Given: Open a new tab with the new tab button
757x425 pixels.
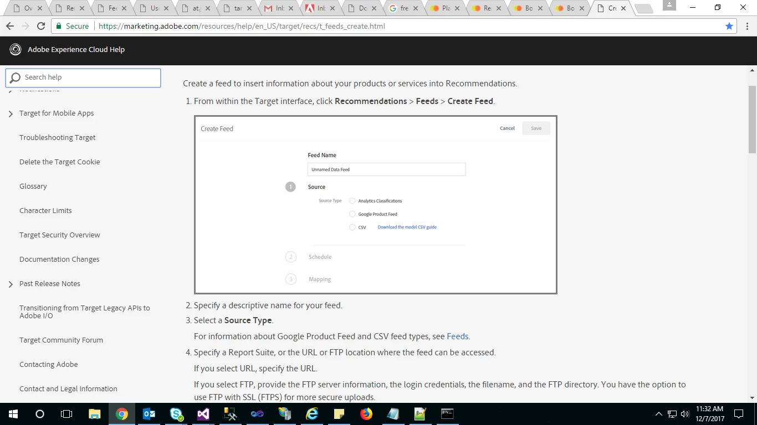Looking at the screenshot, I should point(643,8).
